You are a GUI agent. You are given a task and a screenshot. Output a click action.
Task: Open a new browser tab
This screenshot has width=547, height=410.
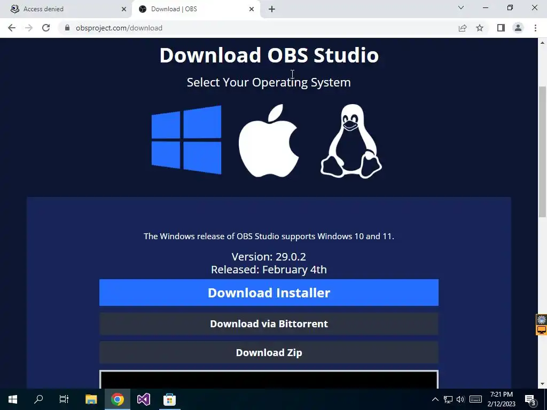272,9
